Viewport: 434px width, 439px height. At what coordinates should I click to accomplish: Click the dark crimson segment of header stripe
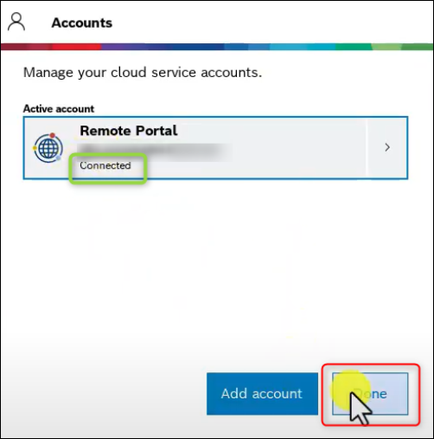coord(27,47)
